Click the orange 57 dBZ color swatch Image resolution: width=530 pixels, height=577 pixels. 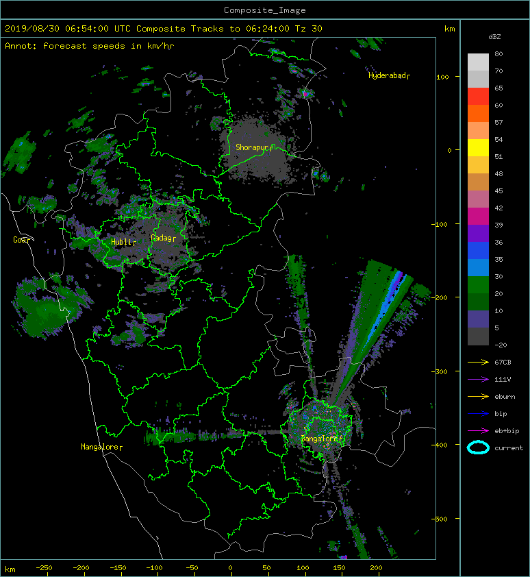(x=478, y=114)
